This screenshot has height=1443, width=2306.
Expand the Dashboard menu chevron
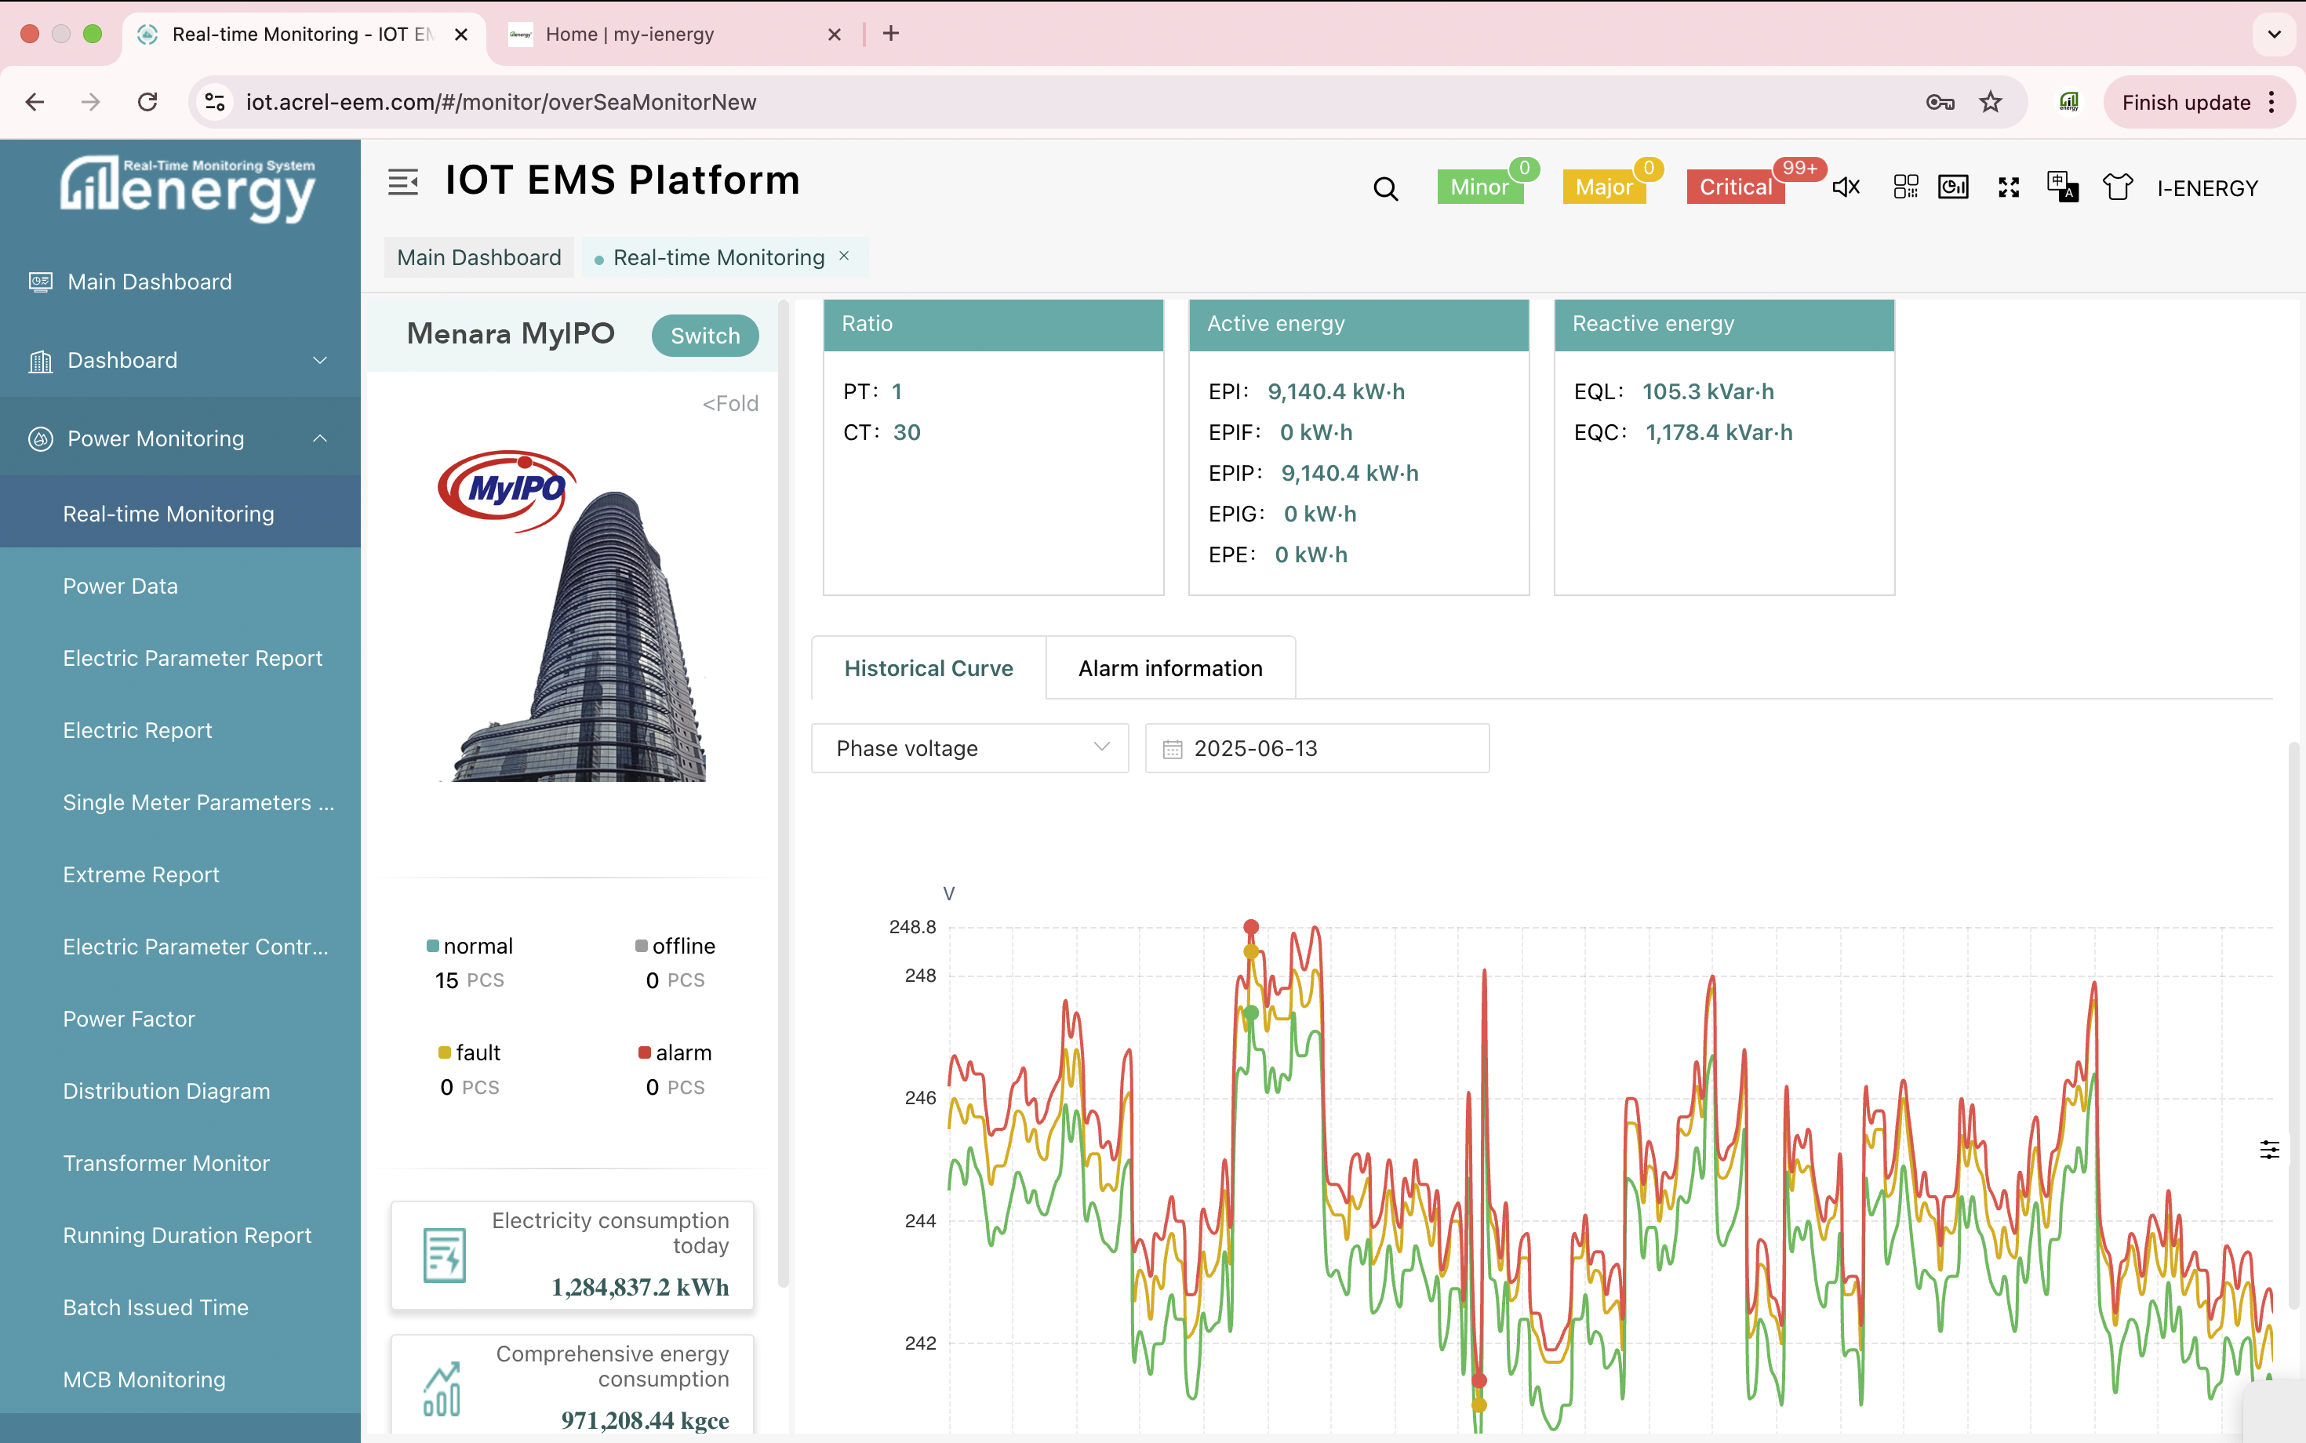(320, 361)
